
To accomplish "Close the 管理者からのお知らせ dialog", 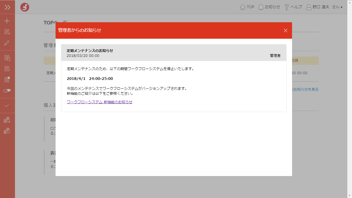I will (285, 30).
